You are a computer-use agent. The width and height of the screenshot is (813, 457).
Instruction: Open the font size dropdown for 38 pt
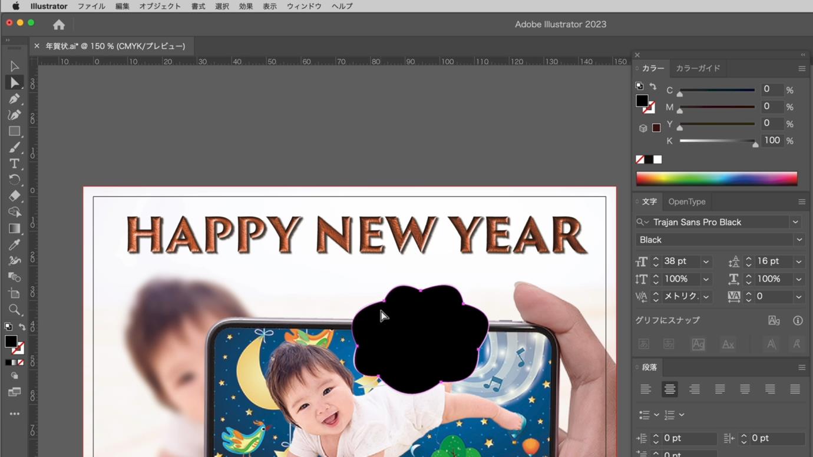(x=706, y=261)
